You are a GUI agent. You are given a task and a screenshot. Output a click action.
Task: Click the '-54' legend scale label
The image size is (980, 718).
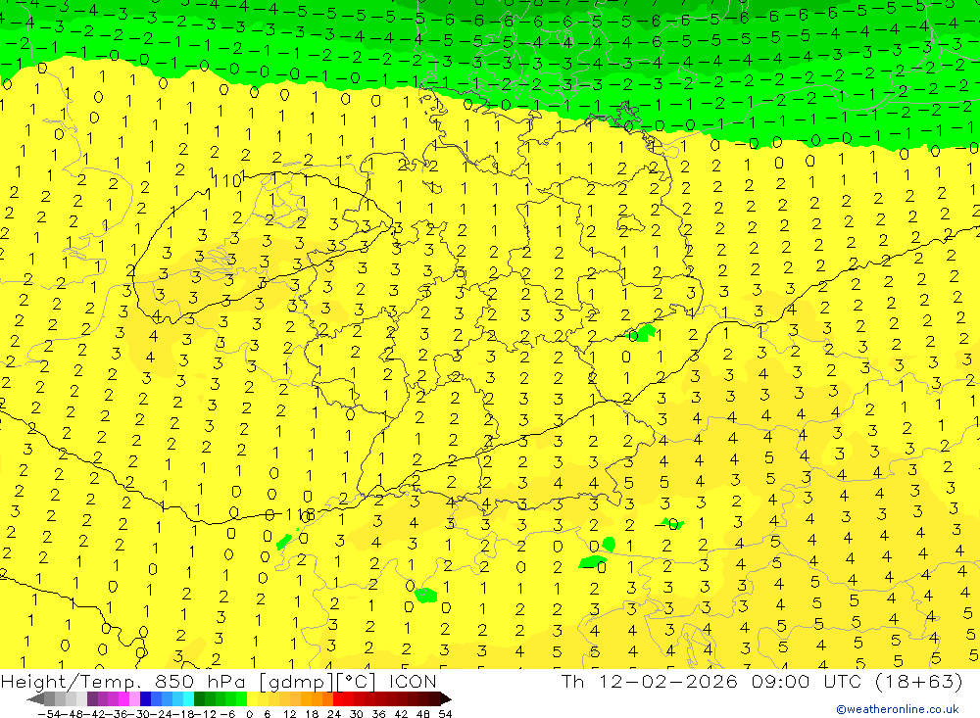point(49,714)
